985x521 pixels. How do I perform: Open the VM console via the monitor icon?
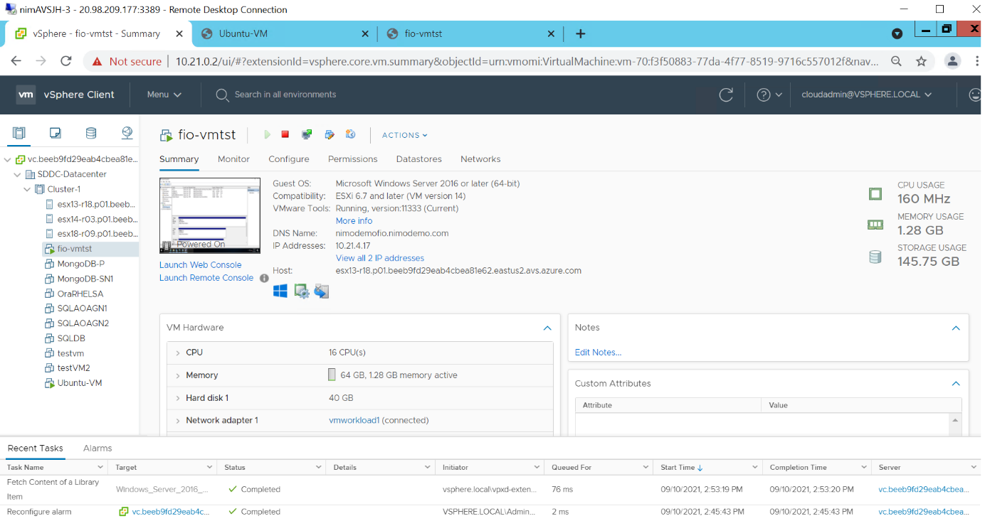306,134
